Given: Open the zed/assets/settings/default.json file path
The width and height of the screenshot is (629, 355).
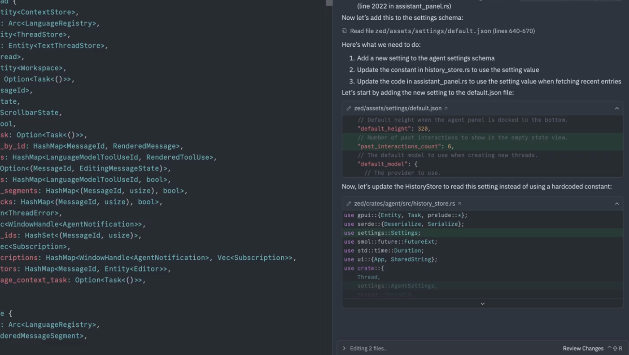Looking at the screenshot, I should (397, 108).
